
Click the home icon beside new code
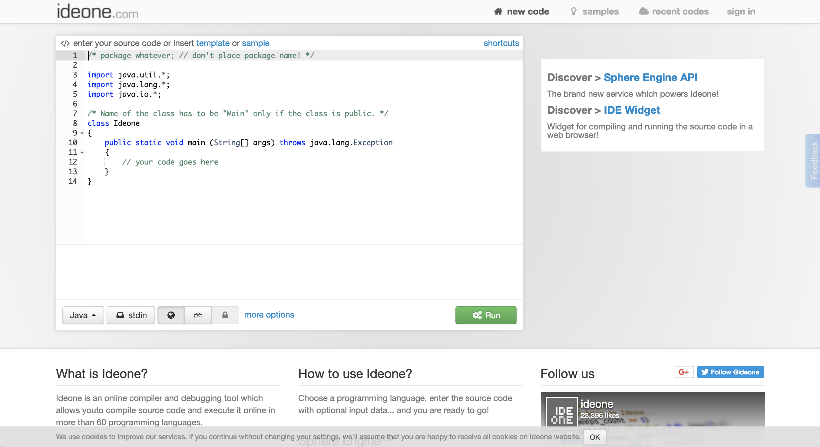pyautogui.click(x=498, y=11)
